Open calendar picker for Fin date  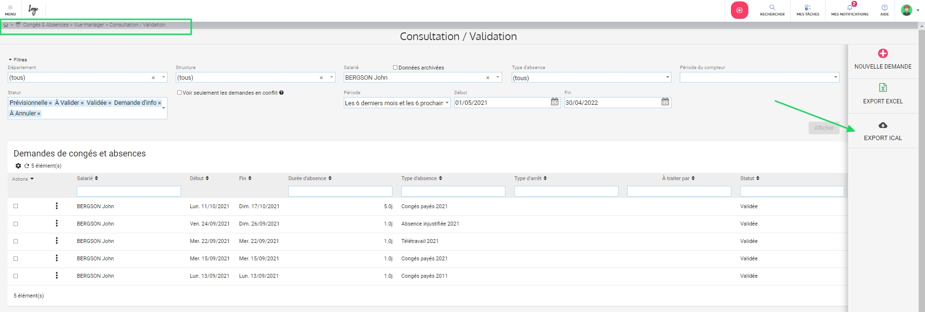point(665,102)
